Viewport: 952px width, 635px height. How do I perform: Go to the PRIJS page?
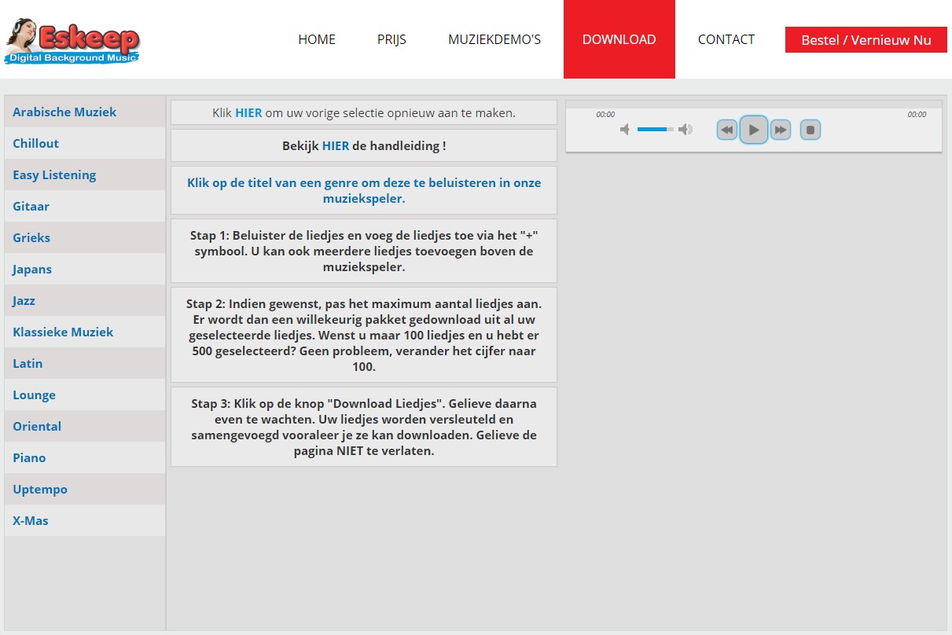391,39
